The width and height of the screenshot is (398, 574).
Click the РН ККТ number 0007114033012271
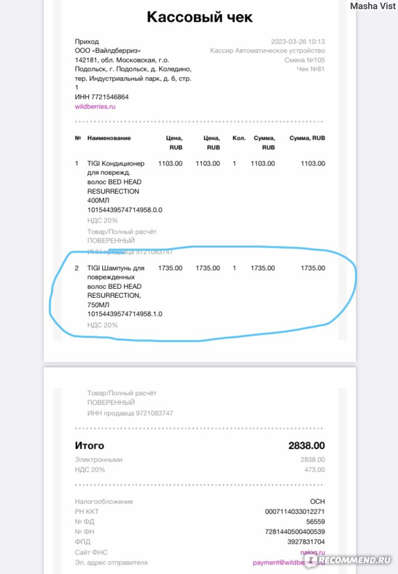click(295, 511)
